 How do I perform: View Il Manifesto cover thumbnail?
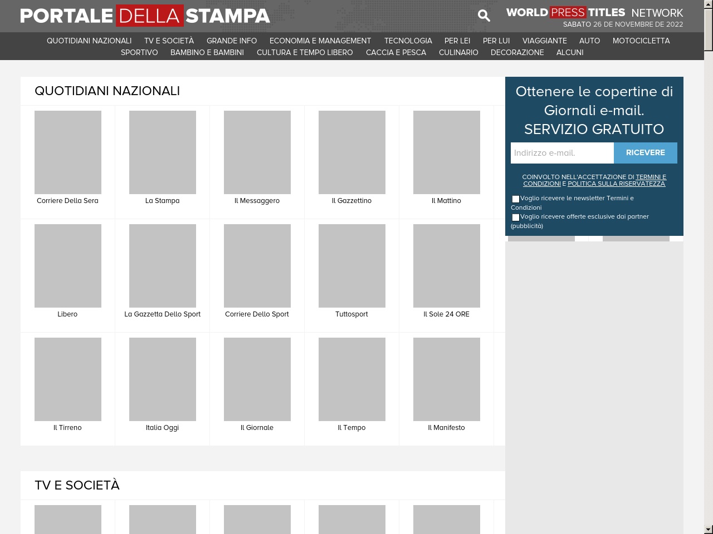point(447,379)
